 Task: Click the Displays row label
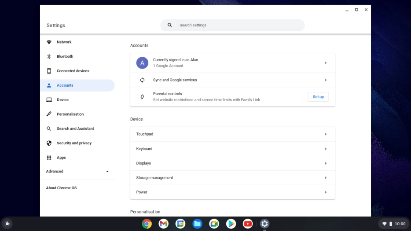143,163
